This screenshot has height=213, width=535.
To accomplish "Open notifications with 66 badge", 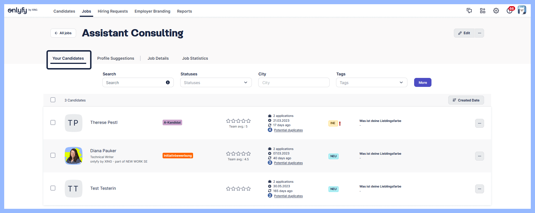I will [x=510, y=11].
